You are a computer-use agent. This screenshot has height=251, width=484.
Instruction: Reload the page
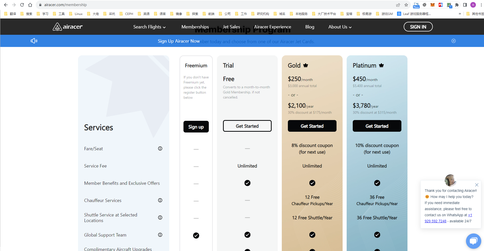click(22, 5)
